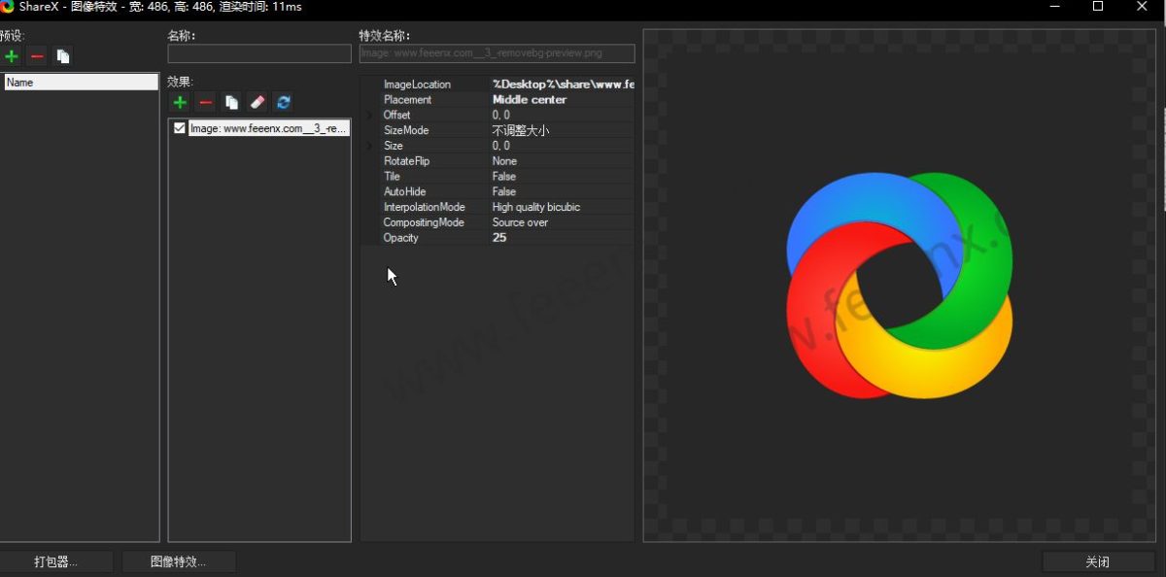Add a new effect to the effects list
Image resolution: width=1166 pixels, height=577 pixels.
tap(180, 102)
